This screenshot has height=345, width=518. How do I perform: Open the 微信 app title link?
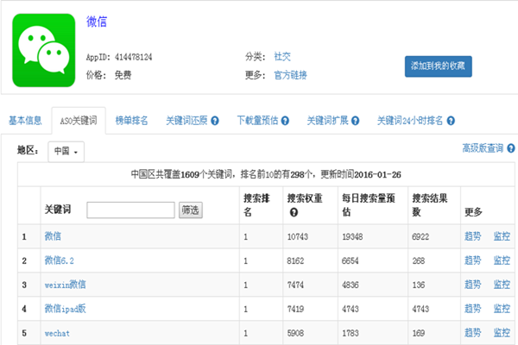click(x=97, y=22)
